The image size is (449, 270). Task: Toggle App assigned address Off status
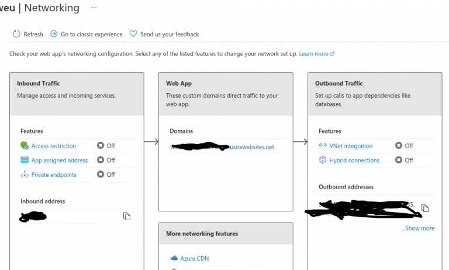point(106,160)
